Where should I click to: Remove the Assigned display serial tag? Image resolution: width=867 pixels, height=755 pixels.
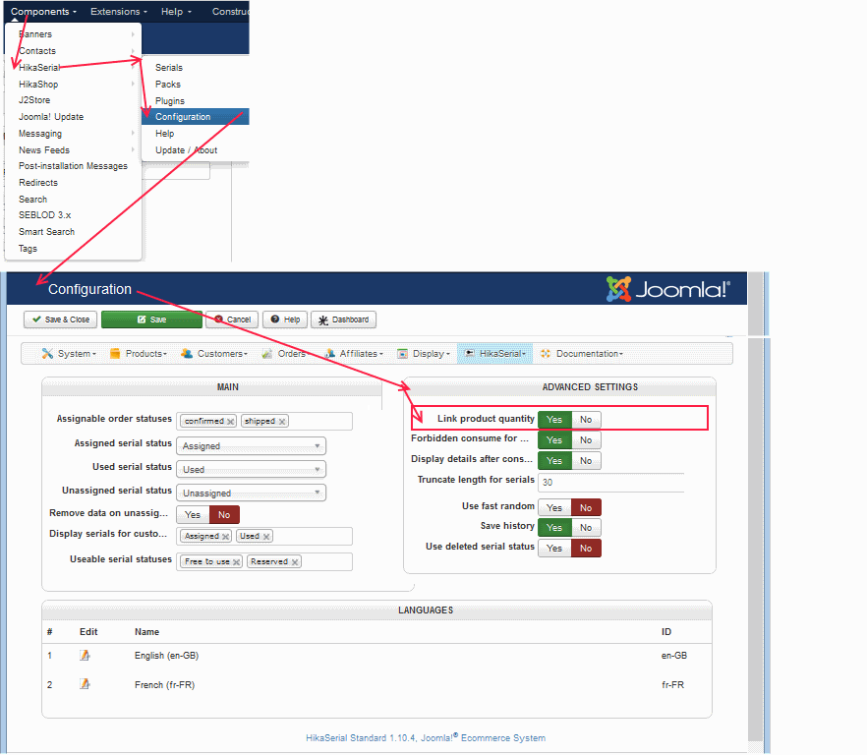226,537
